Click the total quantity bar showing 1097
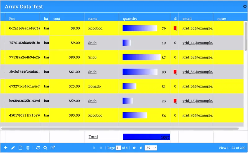This screenshot has height=153, width=248. (146, 137)
